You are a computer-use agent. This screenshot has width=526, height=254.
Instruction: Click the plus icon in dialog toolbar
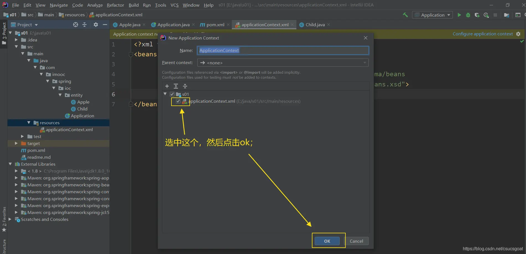point(167,86)
